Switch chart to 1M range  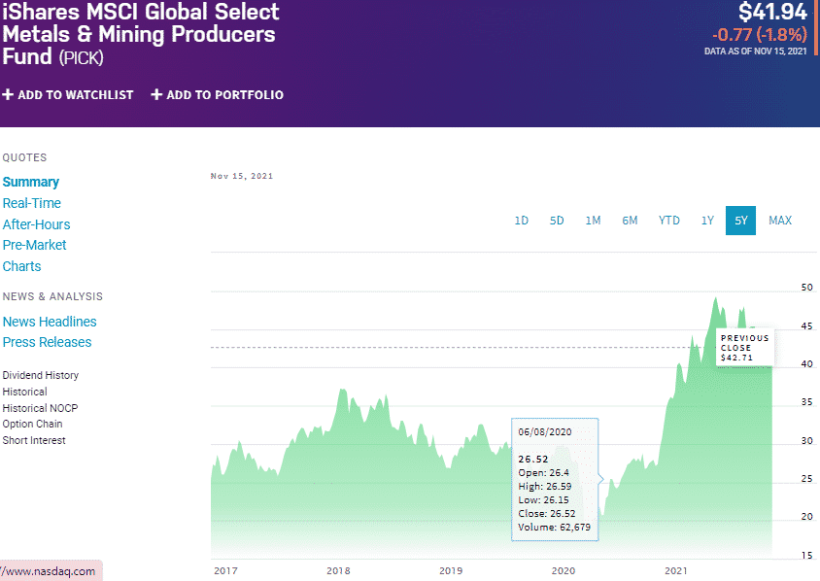pos(593,221)
